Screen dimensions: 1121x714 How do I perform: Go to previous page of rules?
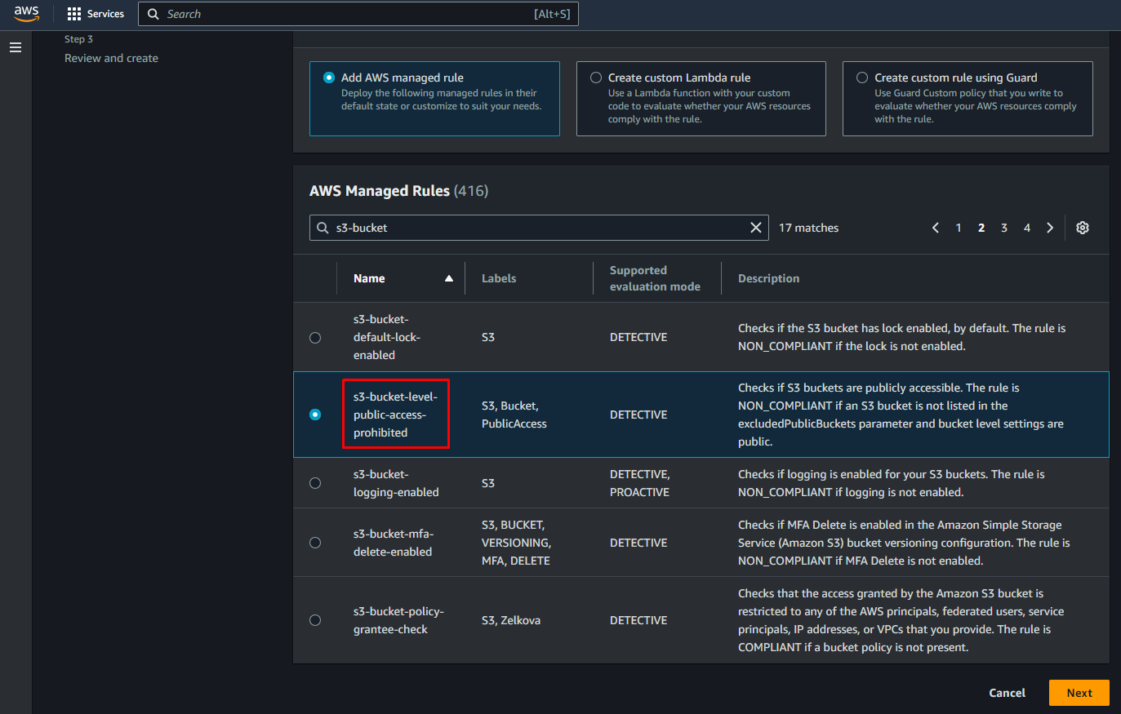(x=936, y=228)
